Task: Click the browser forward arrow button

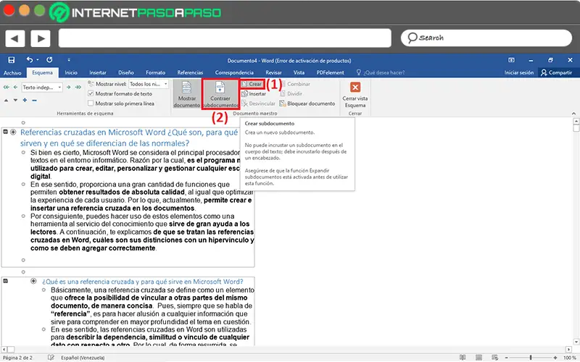Action: click(x=41, y=38)
